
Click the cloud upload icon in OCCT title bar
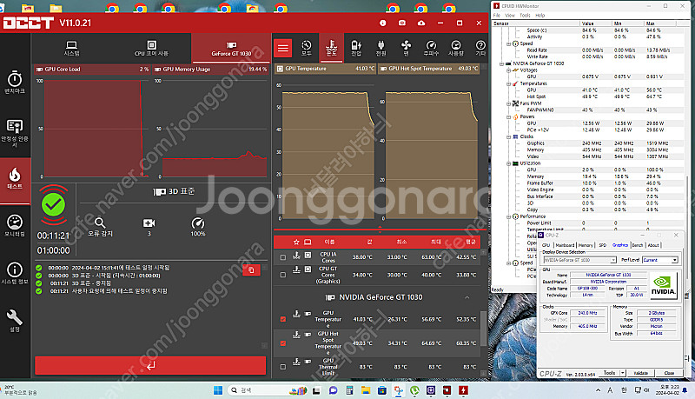[421, 23]
